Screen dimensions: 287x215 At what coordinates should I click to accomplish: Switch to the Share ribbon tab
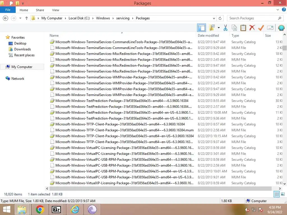pyautogui.click(x=40, y=10)
